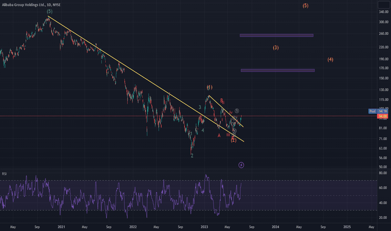The image size is (391, 231).
Task: Select the red B wave label
Action: [222, 100]
